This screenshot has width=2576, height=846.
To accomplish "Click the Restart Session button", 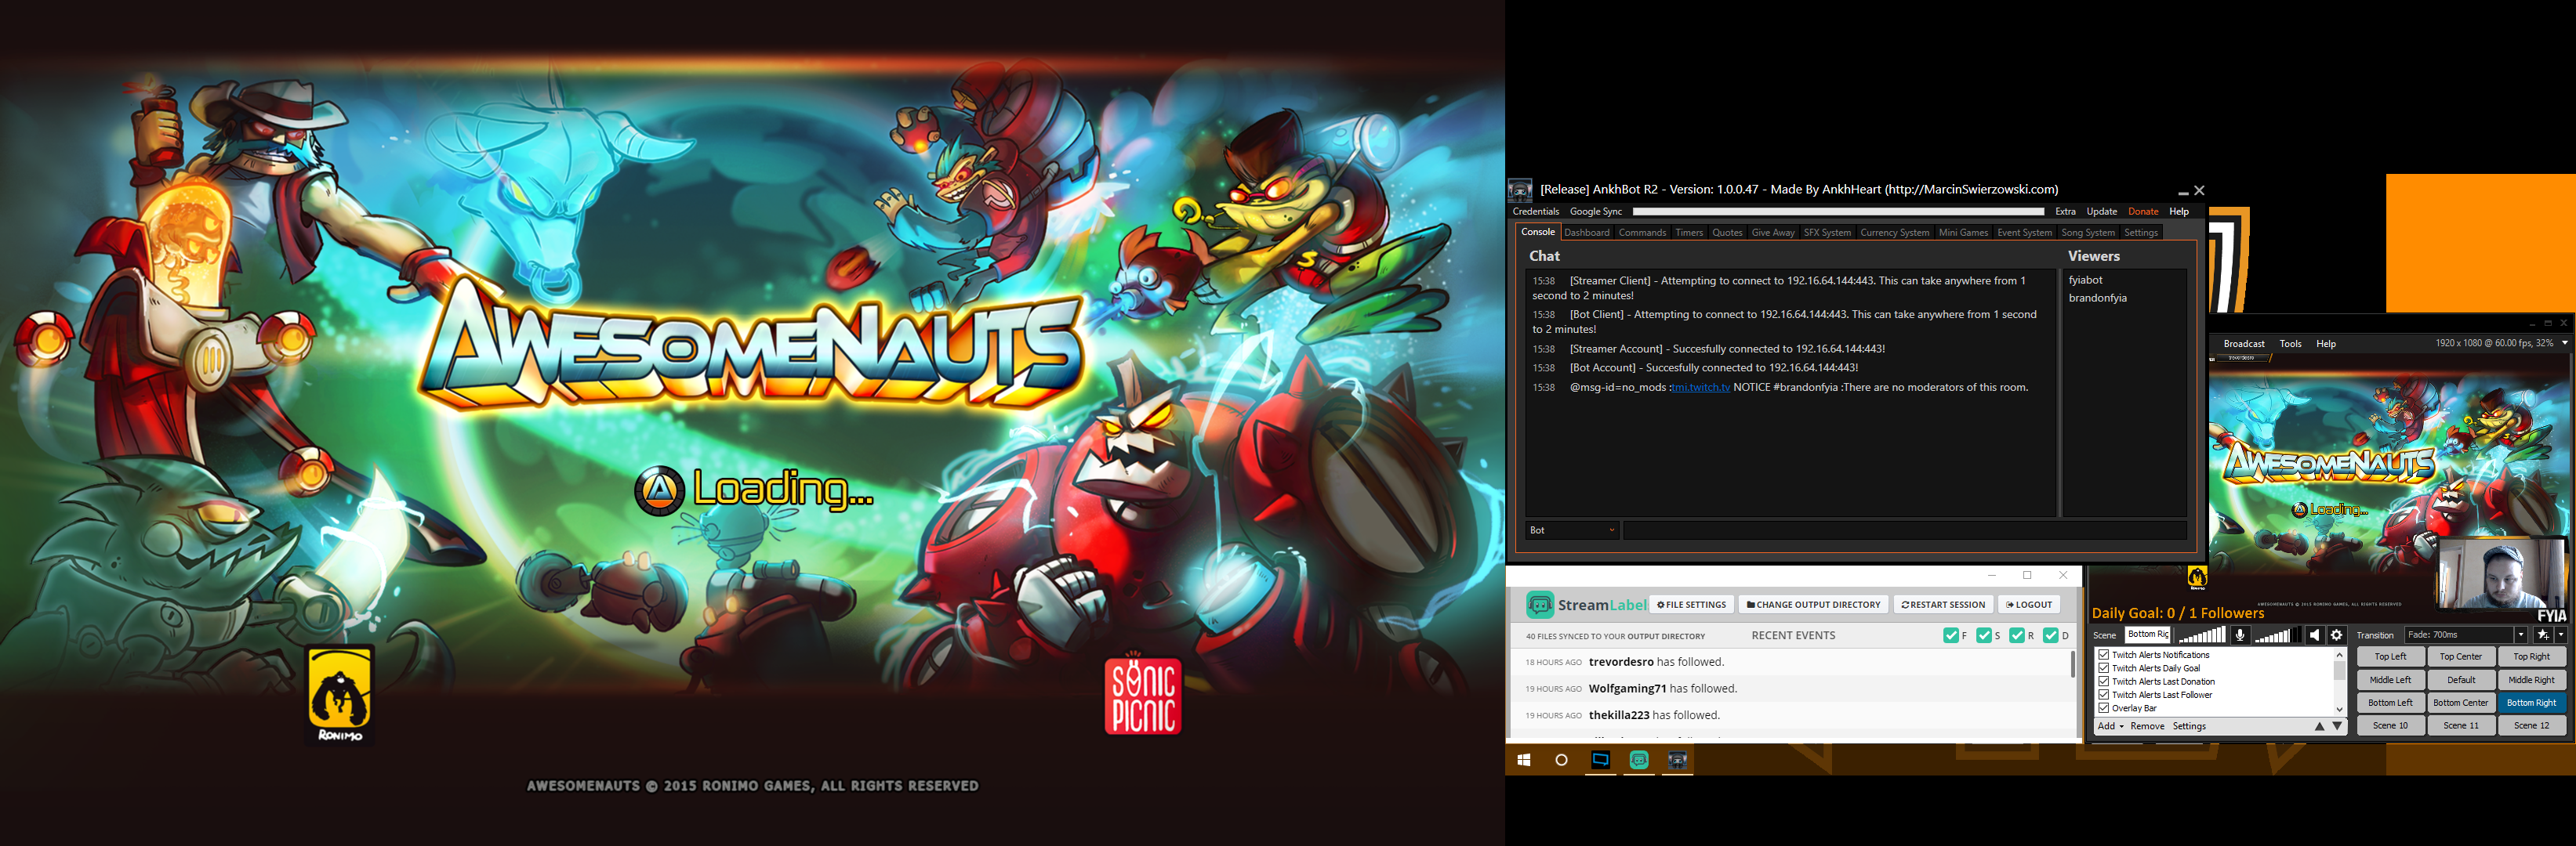I will (x=1943, y=604).
